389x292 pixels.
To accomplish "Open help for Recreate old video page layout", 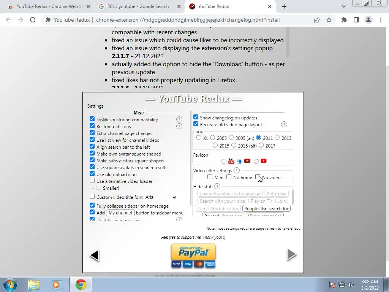I will coord(284,124).
